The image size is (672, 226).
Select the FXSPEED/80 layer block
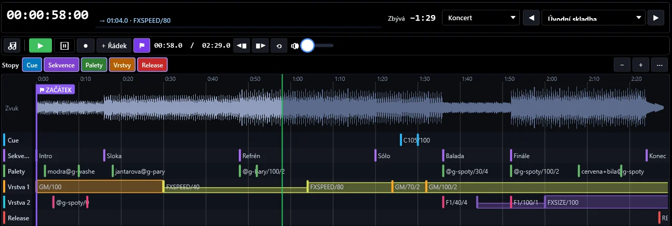pos(350,187)
